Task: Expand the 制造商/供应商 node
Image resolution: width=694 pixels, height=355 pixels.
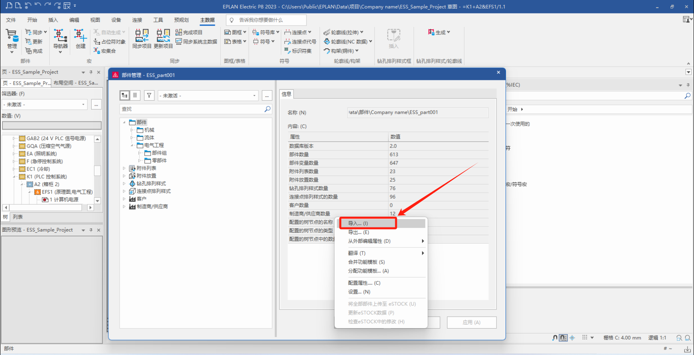Action: 124,206
